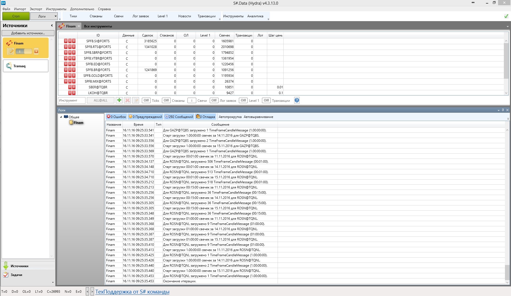Open the Инструменты toolbar item

(x=233, y=16)
